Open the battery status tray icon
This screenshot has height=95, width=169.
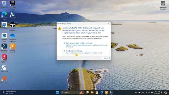[x=152, y=92]
